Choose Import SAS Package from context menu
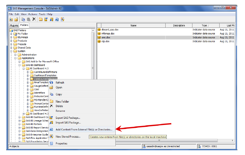This screenshot has height=155, width=245. [68, 122]
